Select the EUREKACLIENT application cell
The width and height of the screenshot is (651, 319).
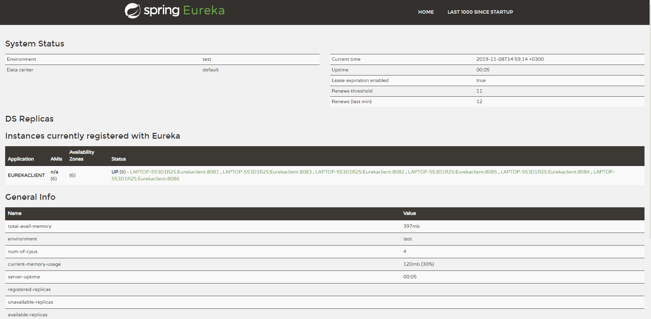pos(26,175)
